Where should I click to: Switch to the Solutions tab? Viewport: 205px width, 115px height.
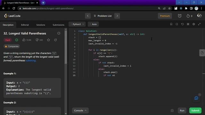click(x=41, y=25)
